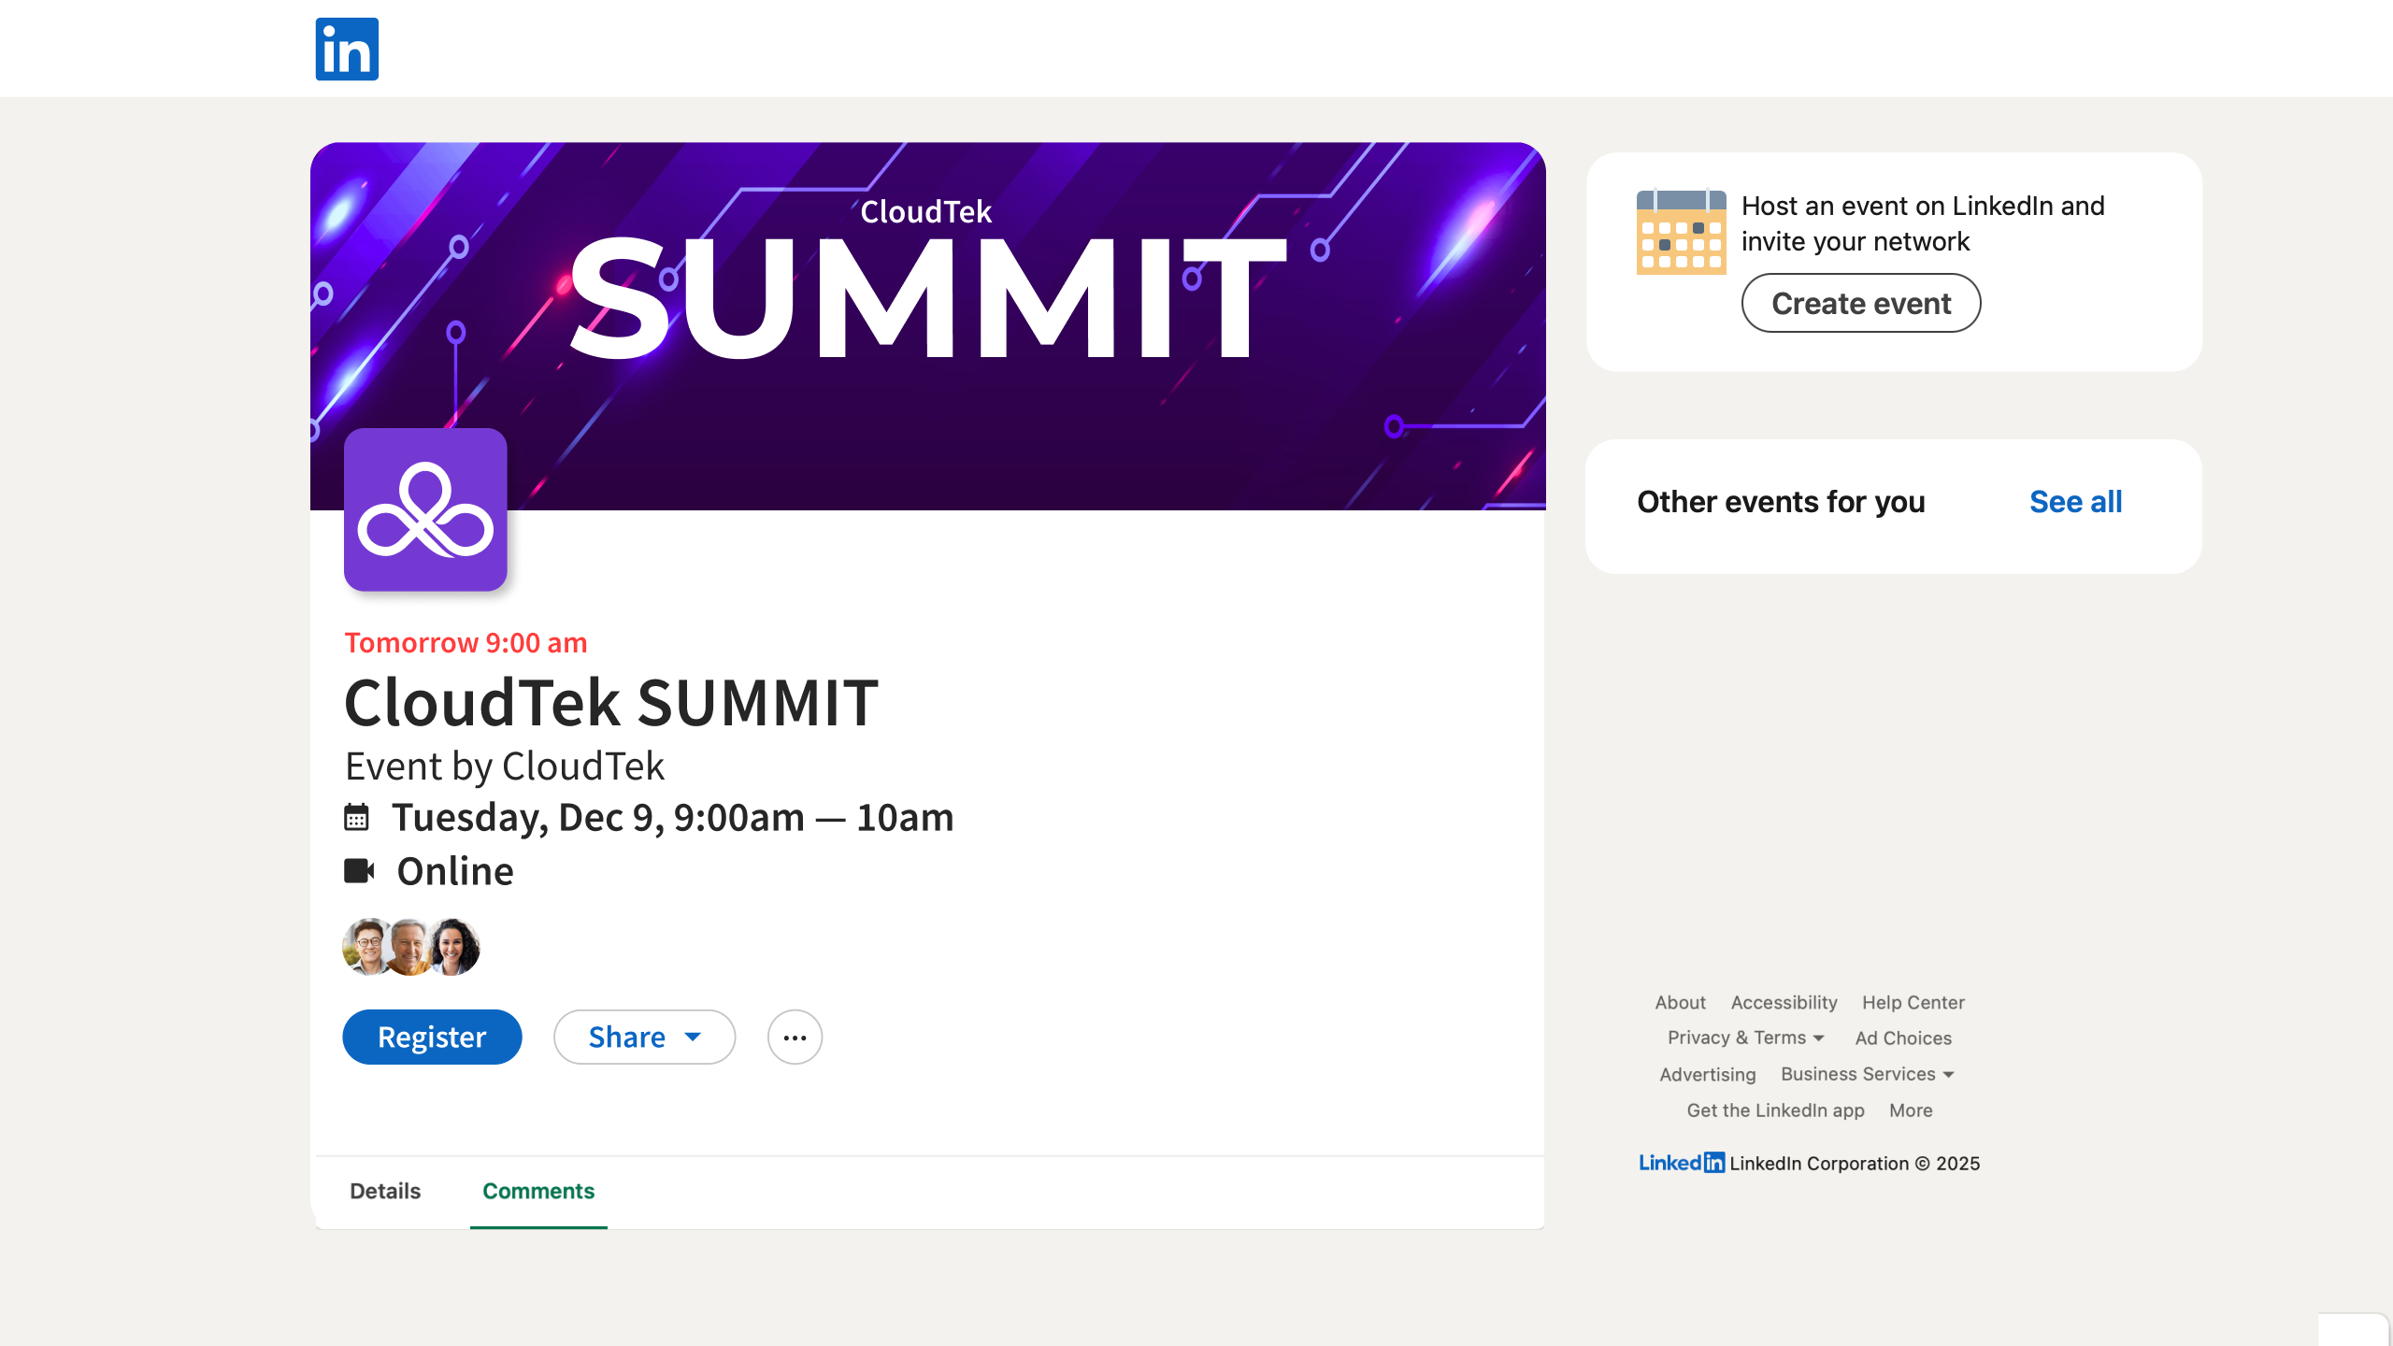Open the Help Center link
Viewport: 2393px width, 1346px height.
click(1913, 1002)
